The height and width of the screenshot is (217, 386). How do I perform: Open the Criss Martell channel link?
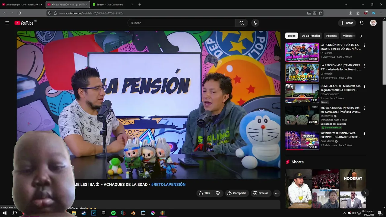click(327, 141)
